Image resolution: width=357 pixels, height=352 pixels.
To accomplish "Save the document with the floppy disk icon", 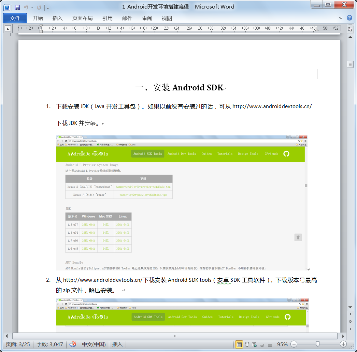I will (17, 8).
